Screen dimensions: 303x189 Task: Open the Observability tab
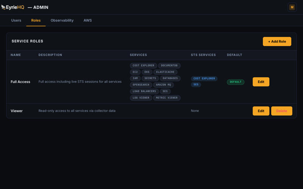click(62, 20)
